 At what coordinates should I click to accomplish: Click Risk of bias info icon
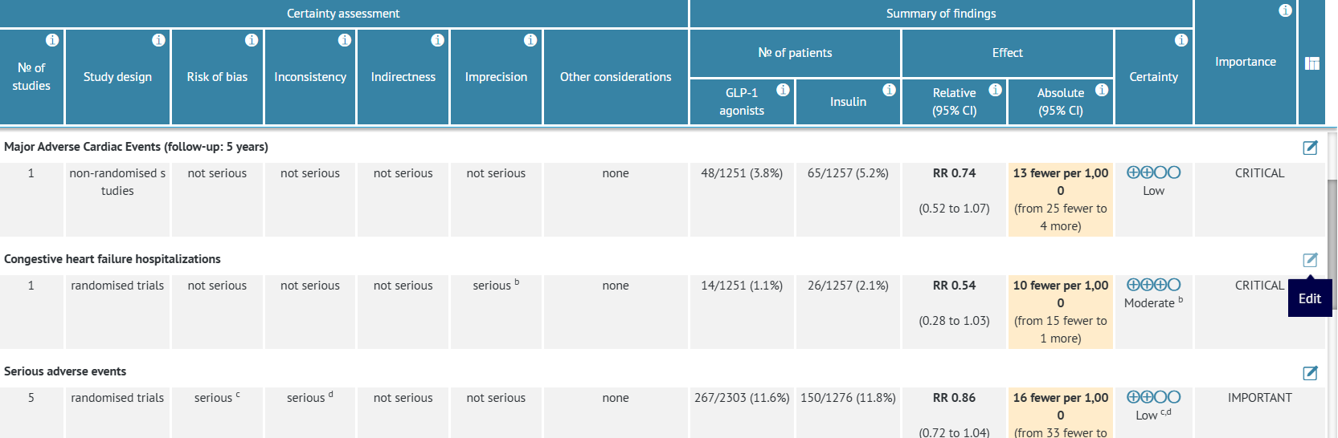252,40
